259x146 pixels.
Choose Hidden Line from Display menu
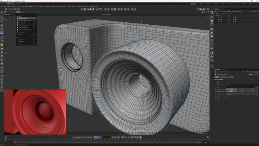tap(26, 32)
